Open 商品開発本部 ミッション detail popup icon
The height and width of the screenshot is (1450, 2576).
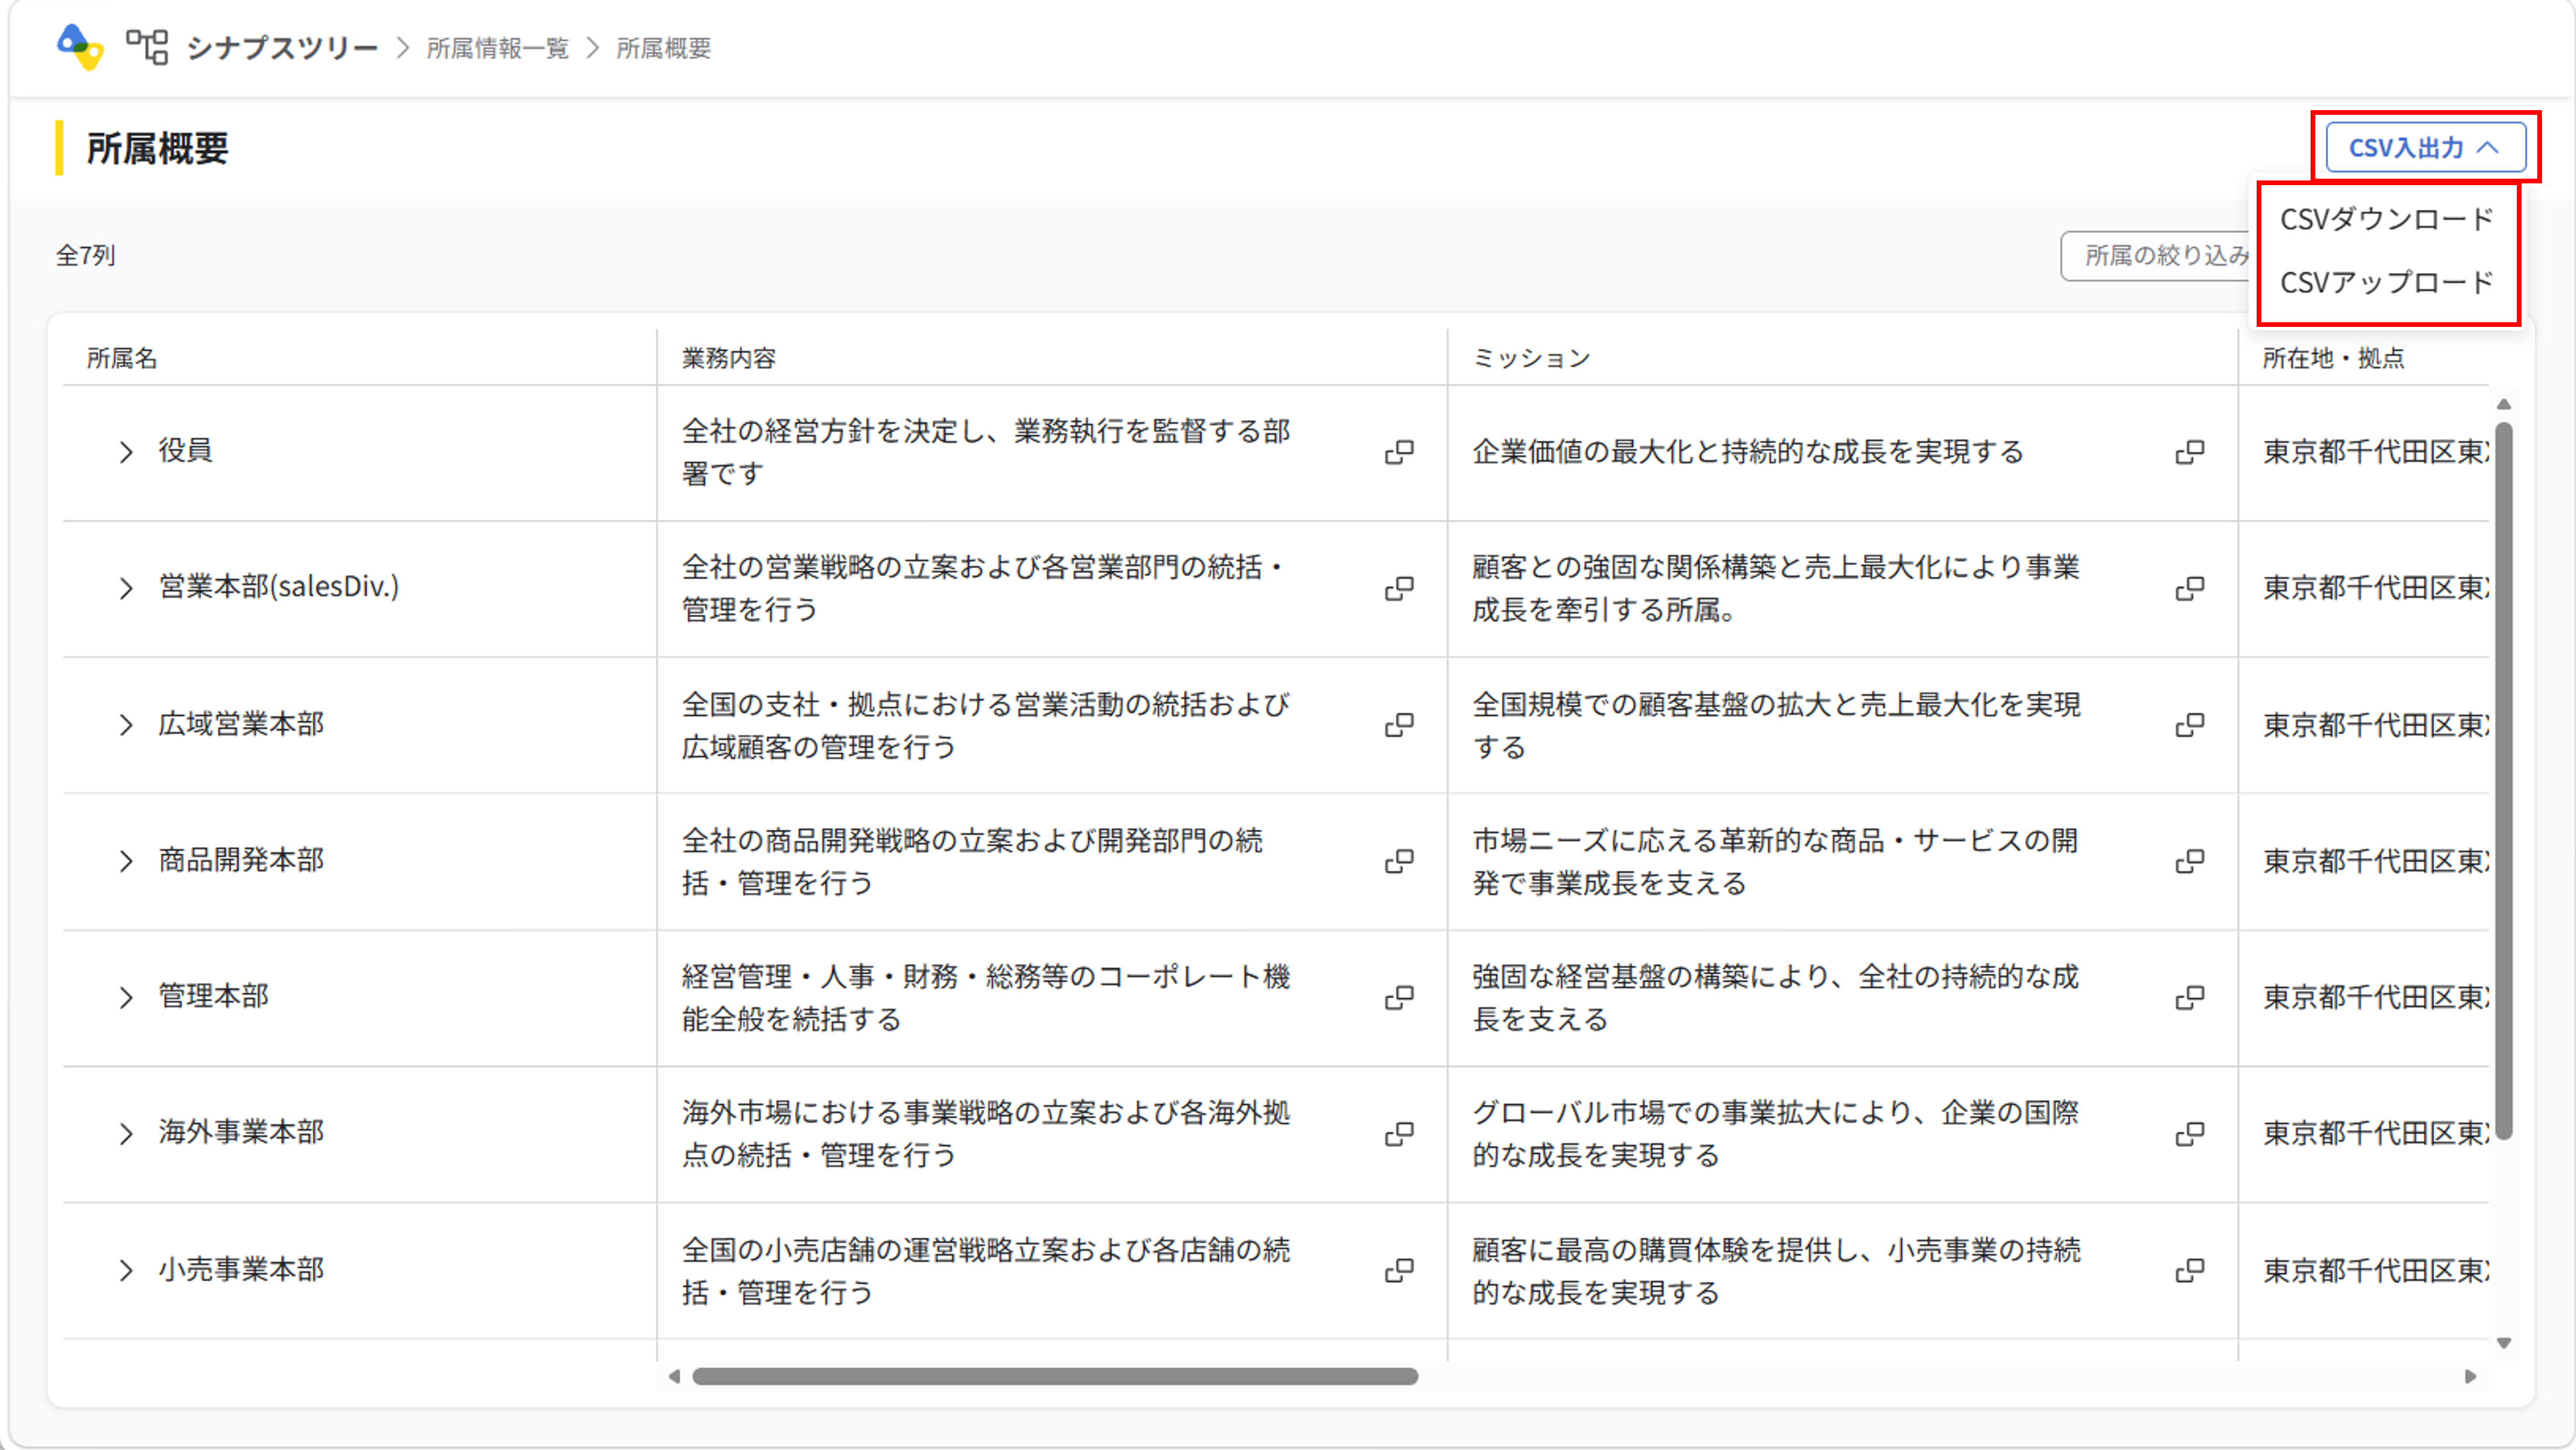tap(2190, 861)
